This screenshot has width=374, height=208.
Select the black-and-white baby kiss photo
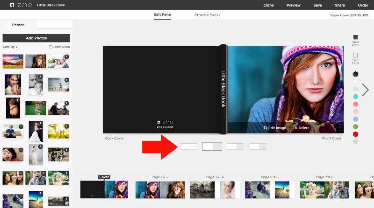[x=36, y=84]
